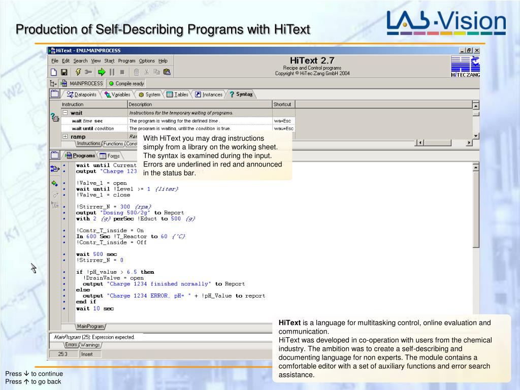Viewport: 520px width, 390px height.
Task: Select the Functions bottom tab
Action: (x=113, y=144)
